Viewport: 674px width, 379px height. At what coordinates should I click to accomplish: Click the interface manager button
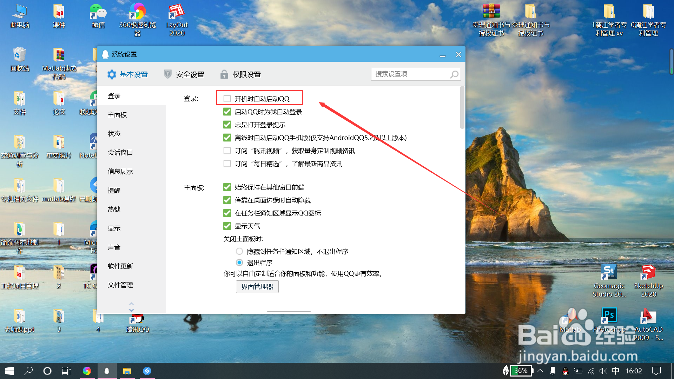257,287
